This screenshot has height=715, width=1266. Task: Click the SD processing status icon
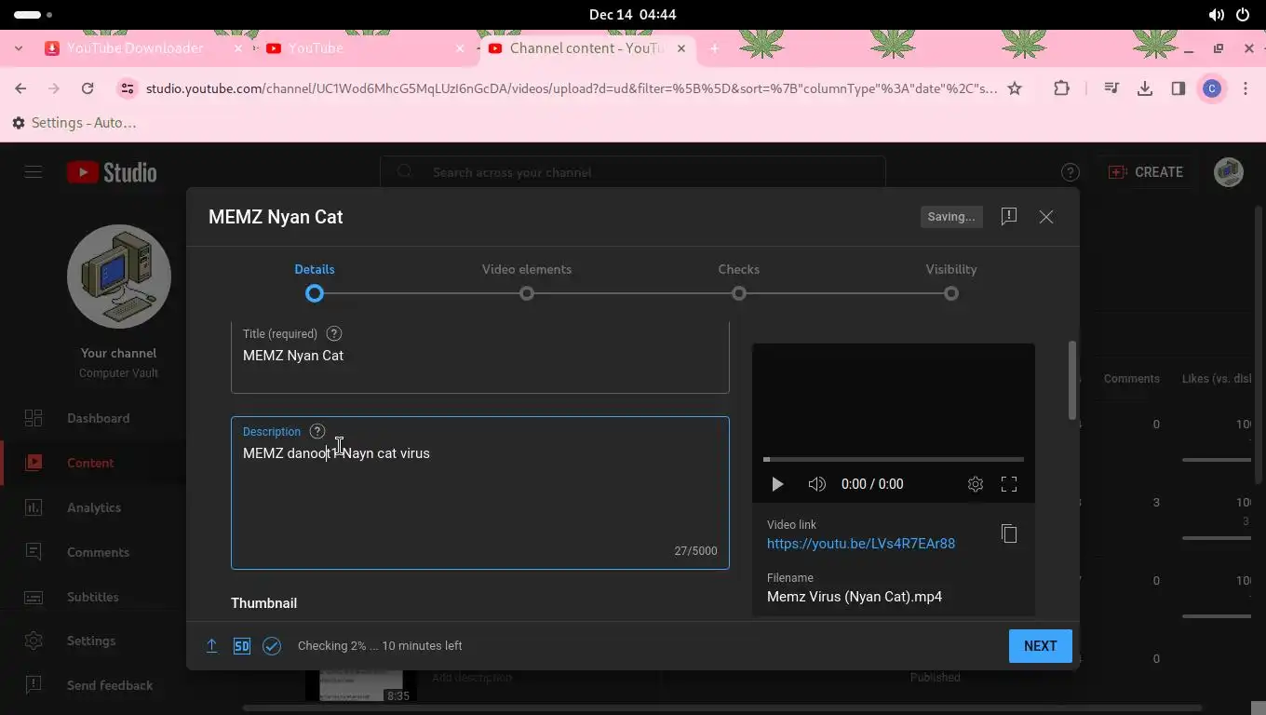[x=242, y=646]
